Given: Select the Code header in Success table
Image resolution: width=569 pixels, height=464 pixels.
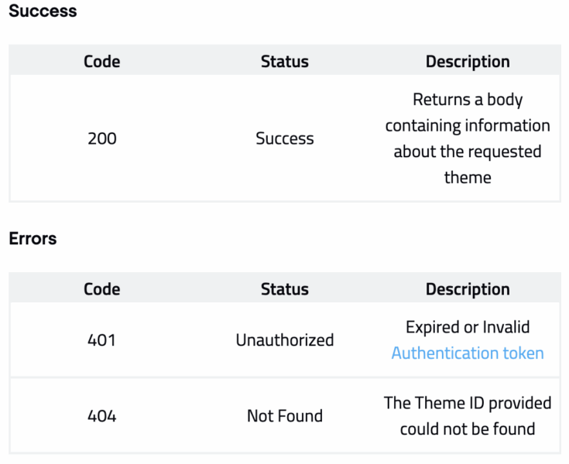Looking at the screenshot, I should pos(102,62).
